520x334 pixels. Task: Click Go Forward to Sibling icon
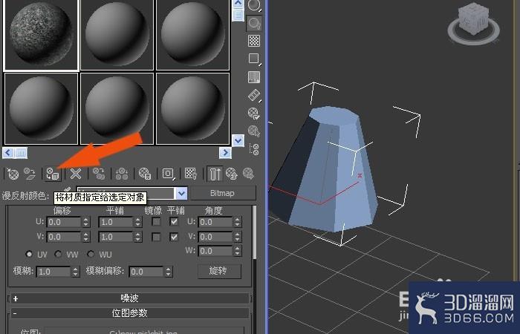coord(248,174)
